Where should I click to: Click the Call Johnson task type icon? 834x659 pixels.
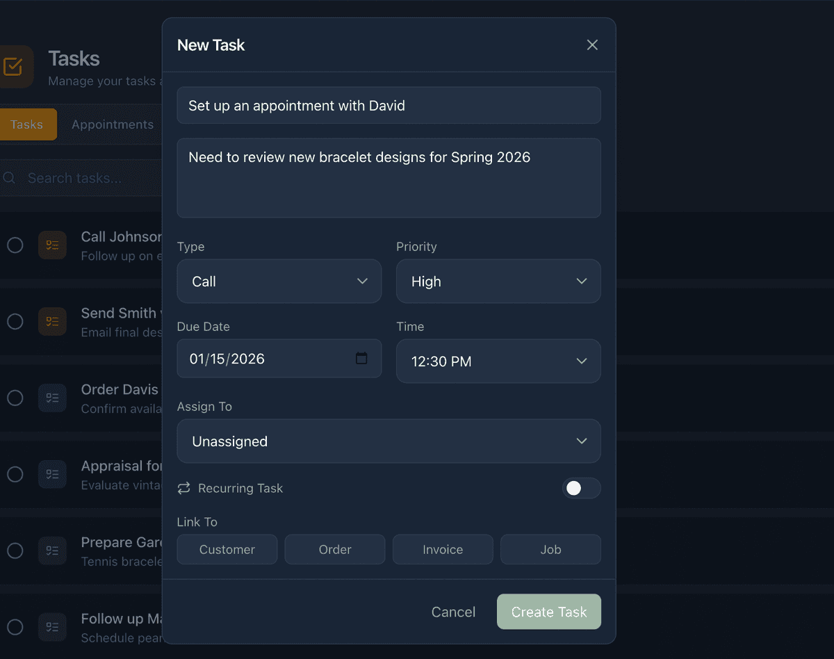coord(52,245)
